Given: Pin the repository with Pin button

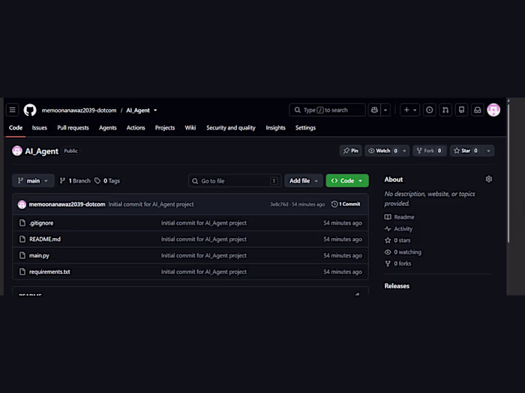Looking at the screenshot, I should point(350,150).
